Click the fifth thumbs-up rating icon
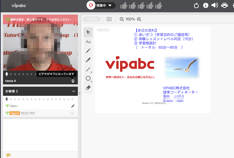Viewport: 234px width, 158px height. tap(158, 6)
